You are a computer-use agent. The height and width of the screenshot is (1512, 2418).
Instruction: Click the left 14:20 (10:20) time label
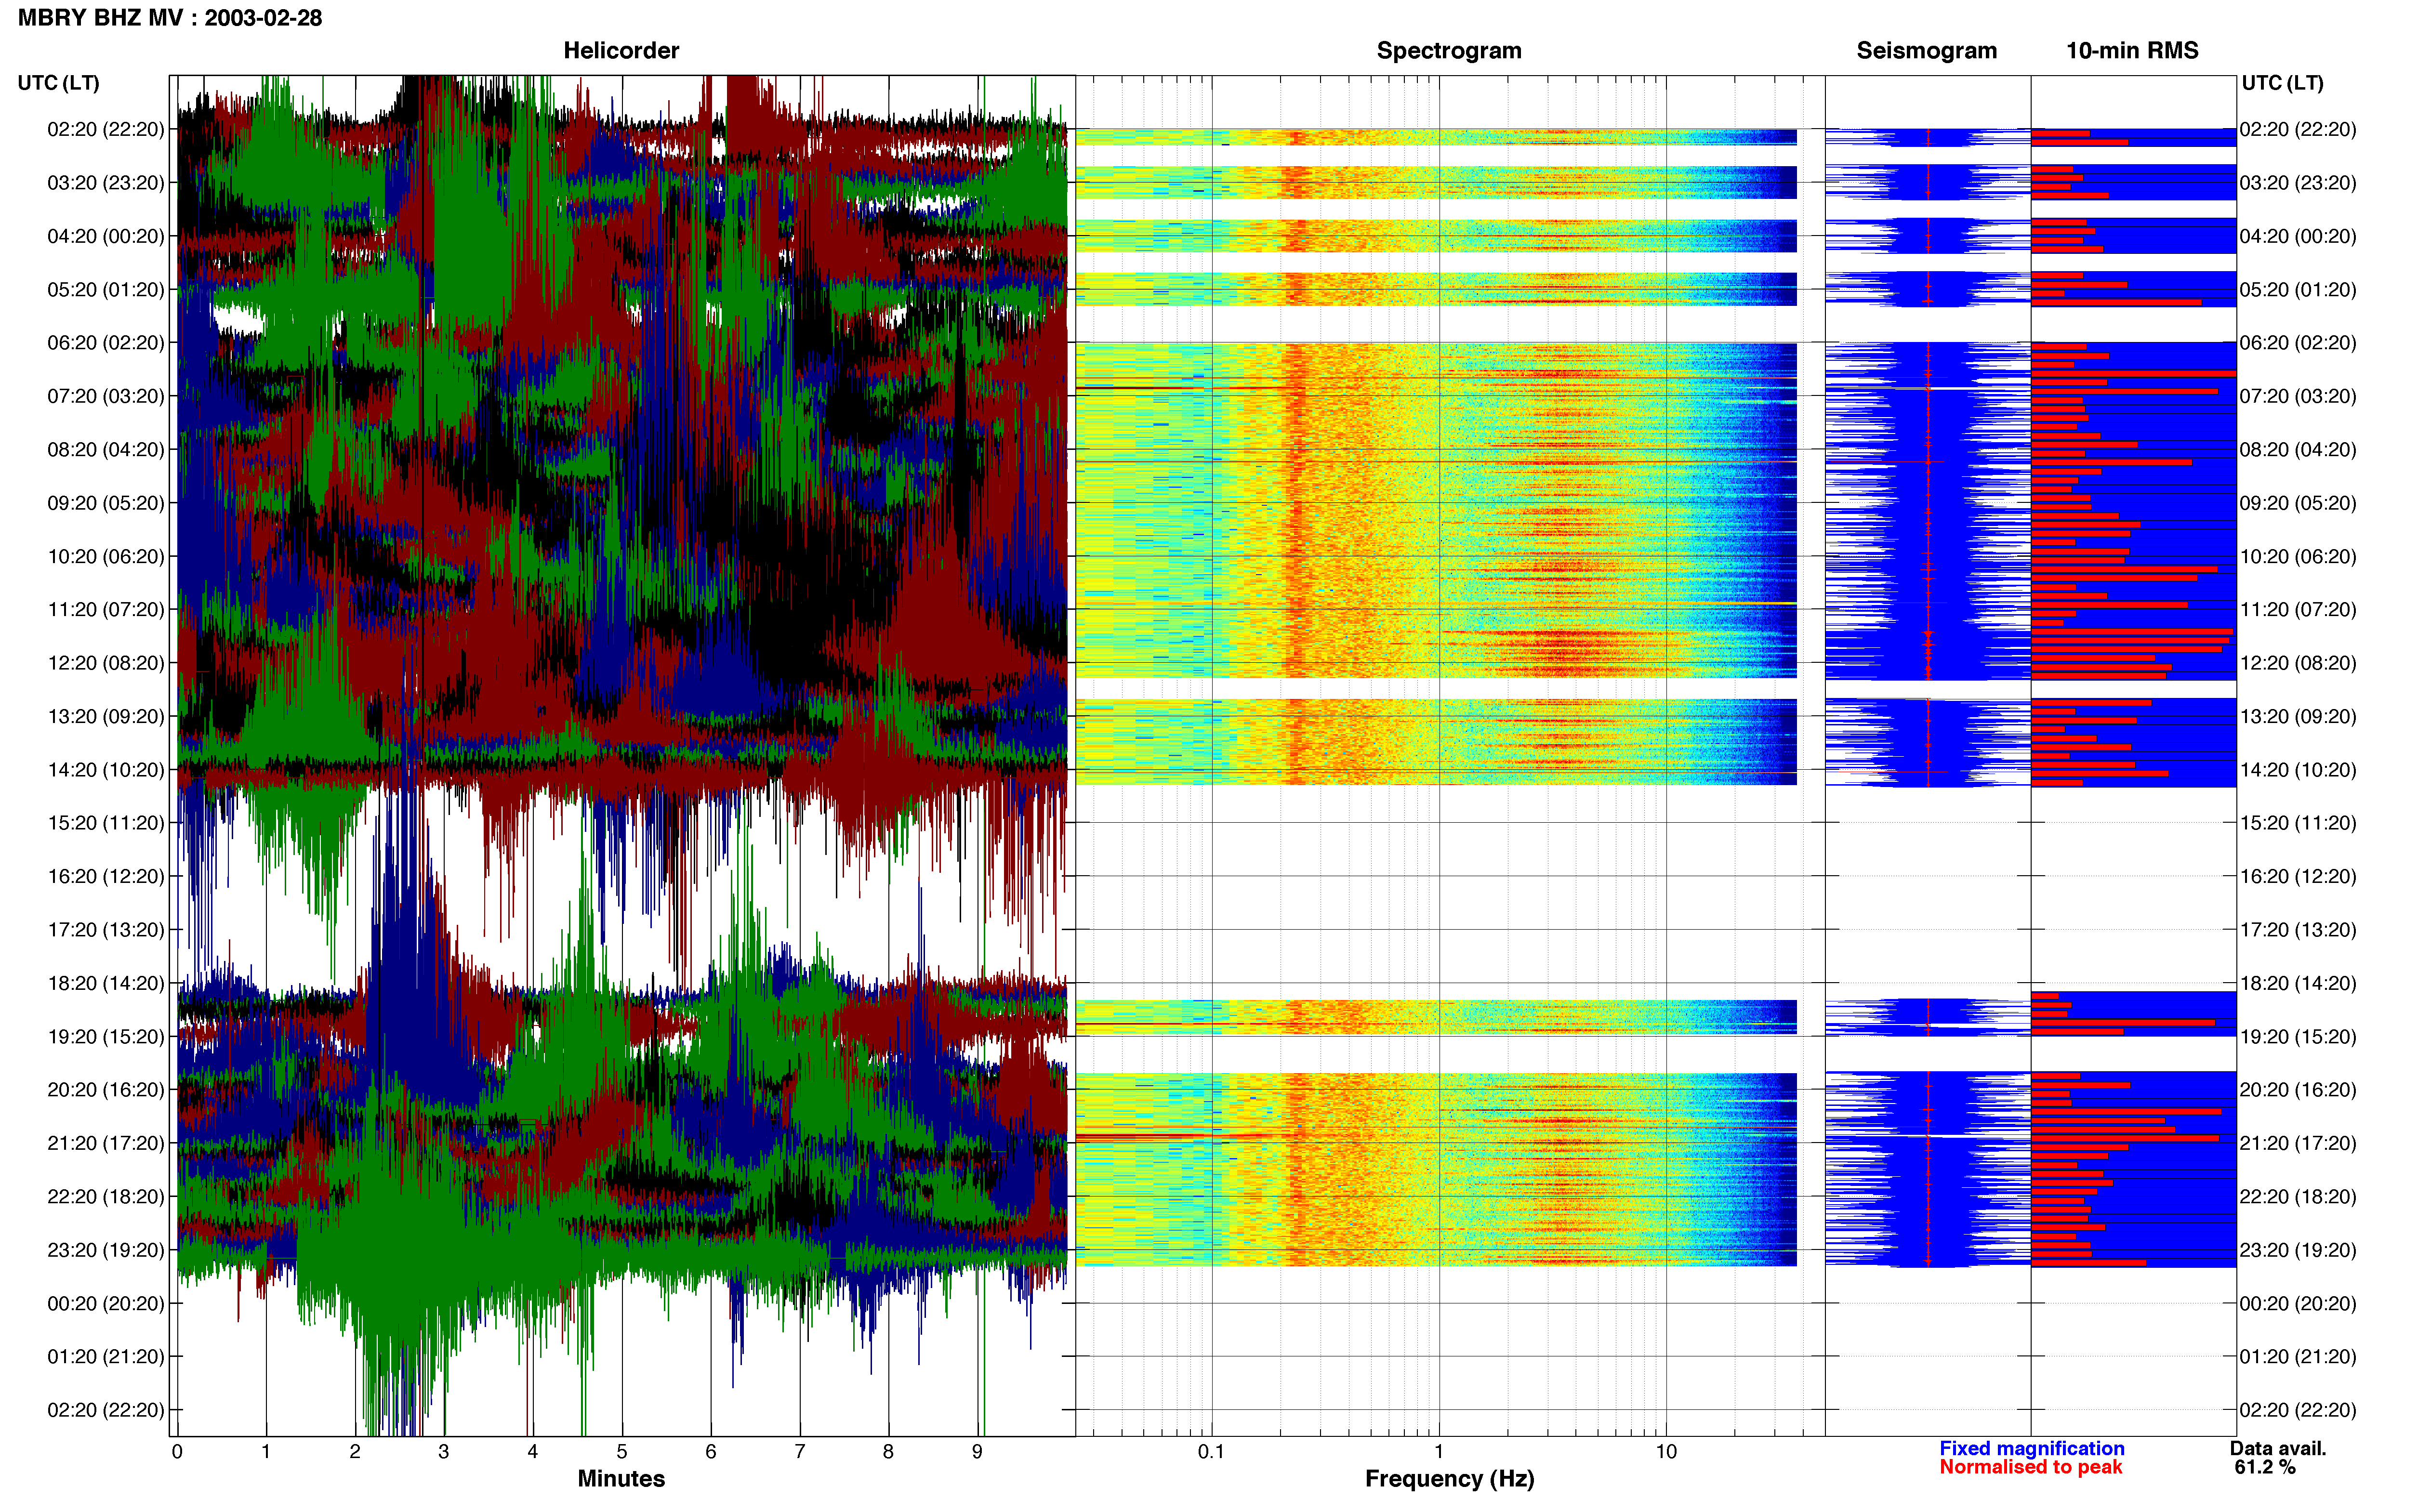click(106, 770)
